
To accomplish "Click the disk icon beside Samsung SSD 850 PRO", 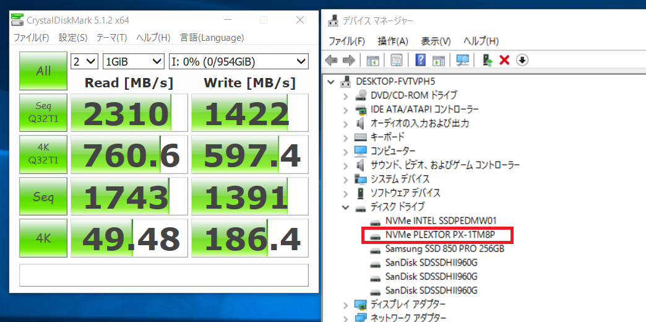I will click(376, 250).
